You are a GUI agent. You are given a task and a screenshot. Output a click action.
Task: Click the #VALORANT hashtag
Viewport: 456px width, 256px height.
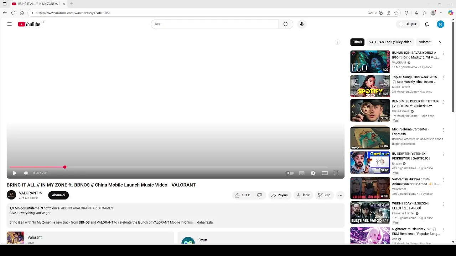[82, 208]
